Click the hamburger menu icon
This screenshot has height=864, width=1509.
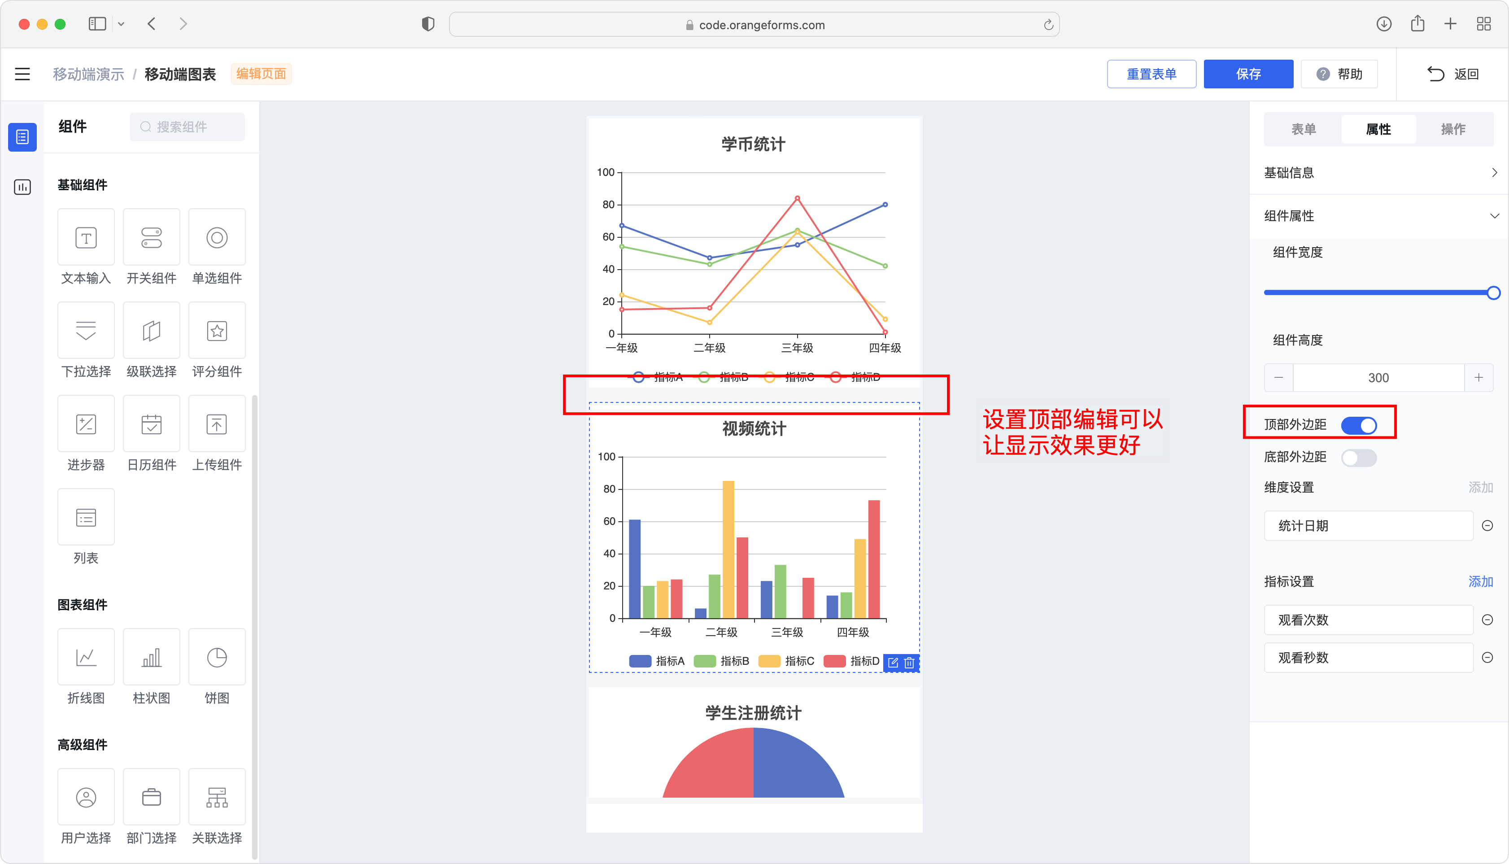point(22,74)
